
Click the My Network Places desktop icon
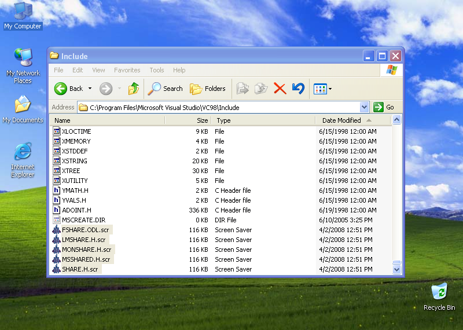pyautogui.click(x=23, y=57)
